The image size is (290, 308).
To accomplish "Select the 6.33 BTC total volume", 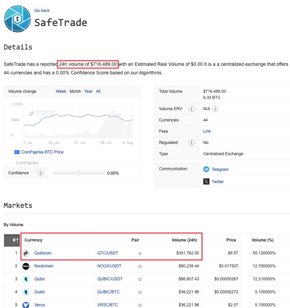I will point(212,98).
